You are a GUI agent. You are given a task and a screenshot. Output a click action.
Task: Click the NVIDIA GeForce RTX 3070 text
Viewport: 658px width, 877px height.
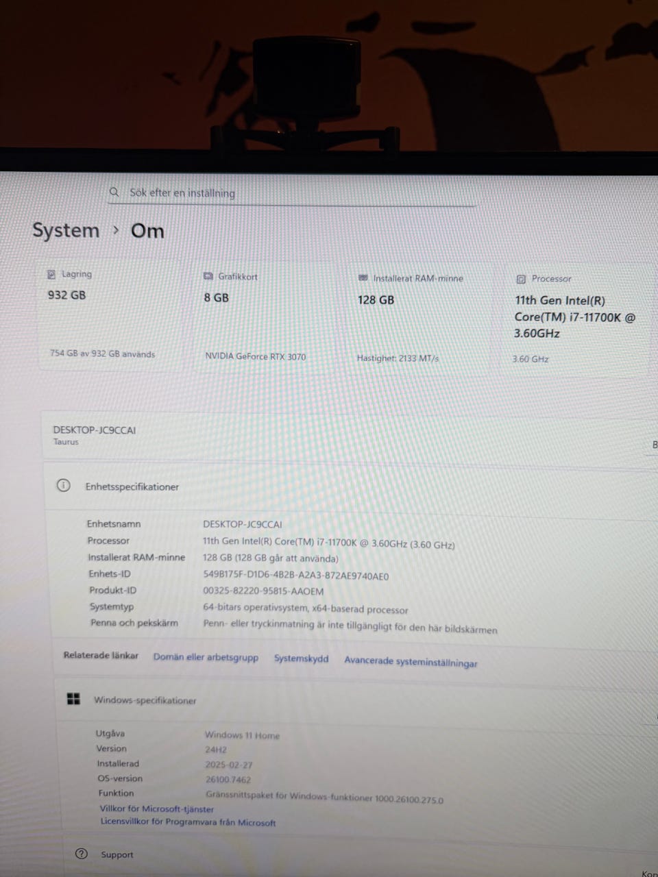pyautogui.click(x=256, y=356)
